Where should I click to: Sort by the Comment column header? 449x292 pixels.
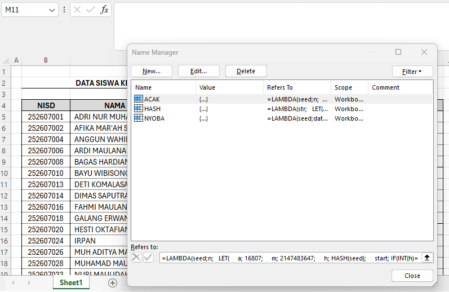tap(401, 87)
